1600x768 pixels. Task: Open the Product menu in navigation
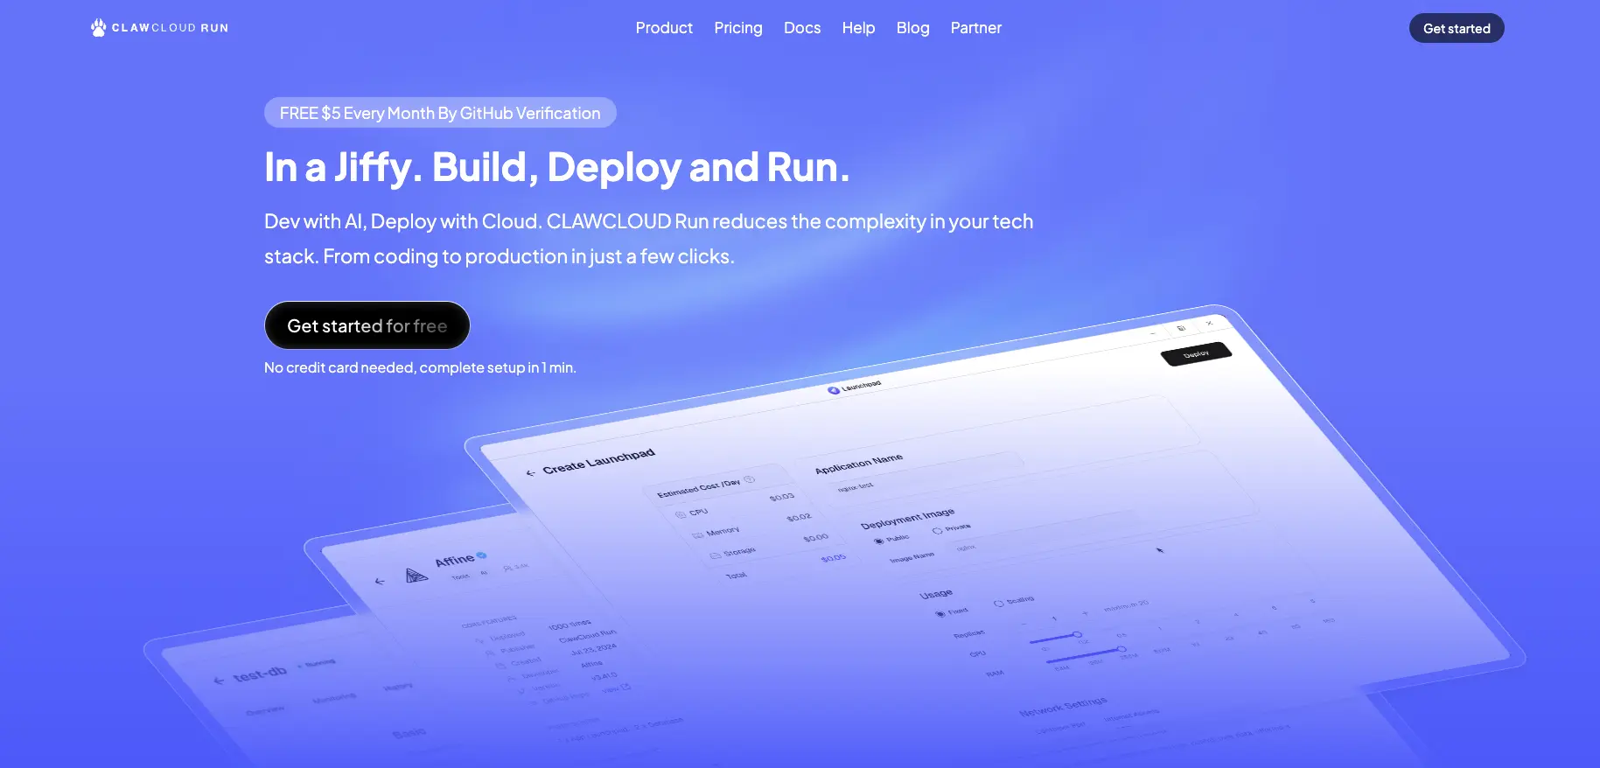[x=663, y=28]
